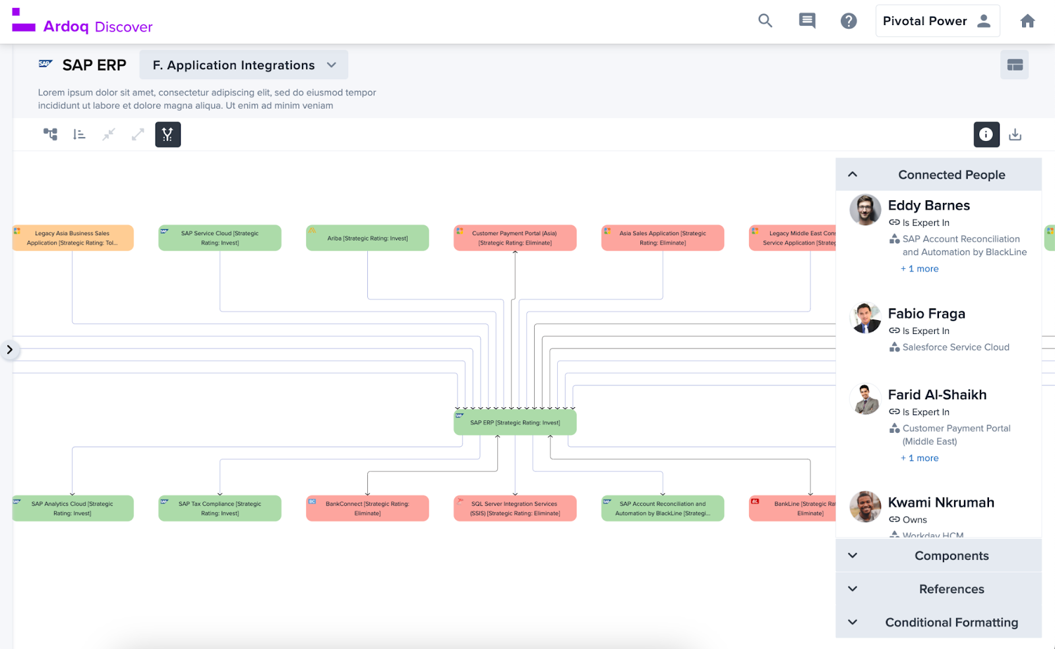Click the collapse arrows toolbar icon
This screenshot has width=1055, height=649.
[109, 134]
